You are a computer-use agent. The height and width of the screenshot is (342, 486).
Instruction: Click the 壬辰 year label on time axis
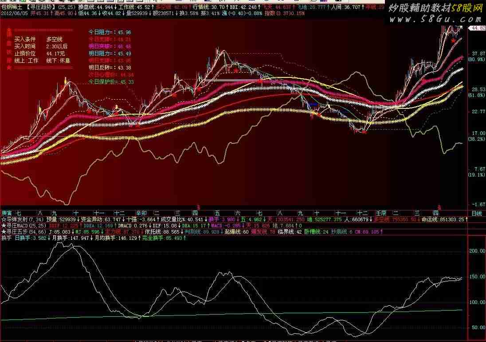tap(381, 213)
